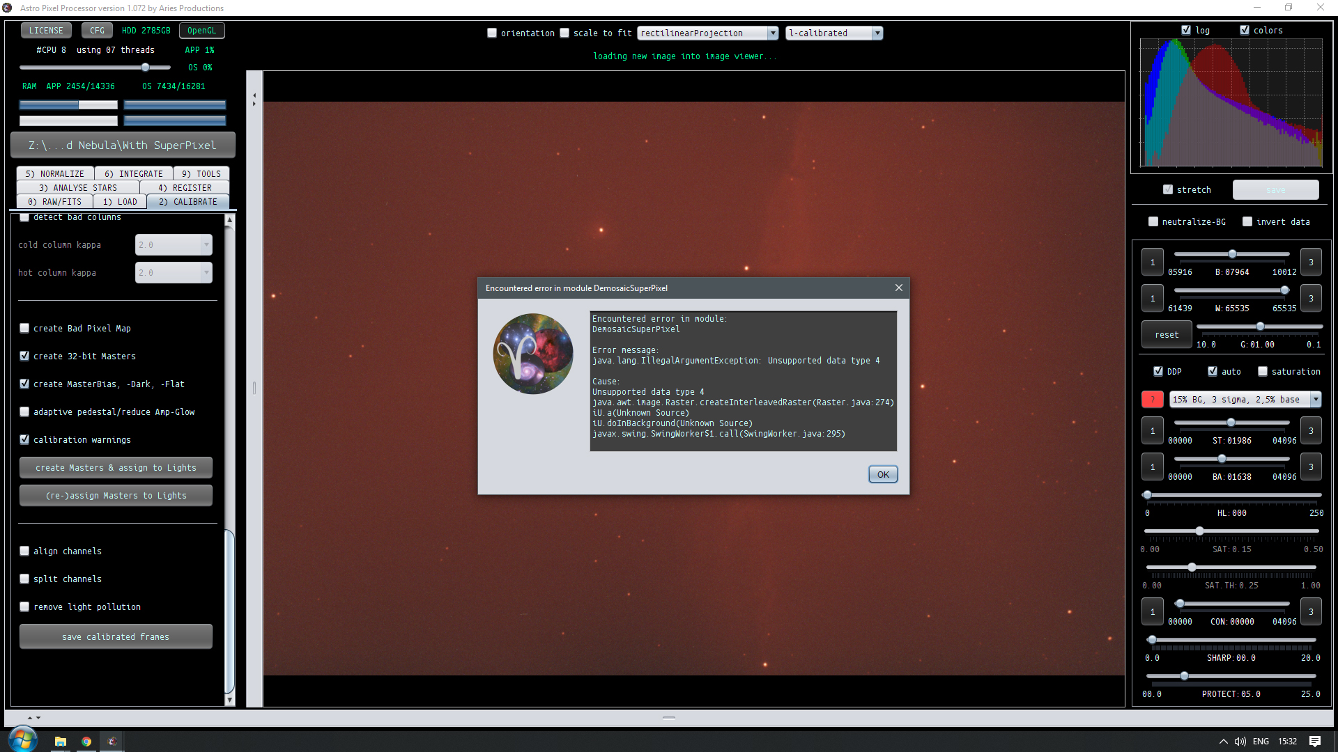Image resolution: width=1338 pixels, height=752 pixels.
Task: Click the Windows Start orb
Action: tap(22, 739)
